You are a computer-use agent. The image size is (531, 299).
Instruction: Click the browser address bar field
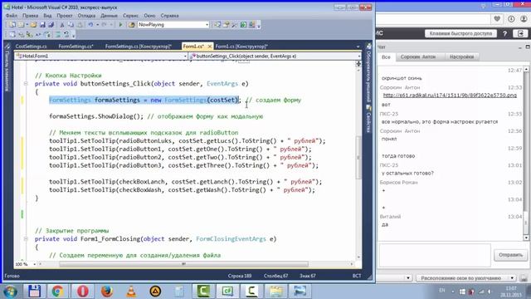[432, 19]
